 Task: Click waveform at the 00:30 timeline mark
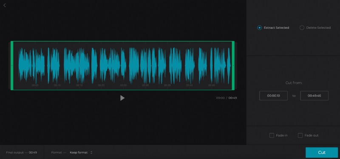(x=145, y=85)
